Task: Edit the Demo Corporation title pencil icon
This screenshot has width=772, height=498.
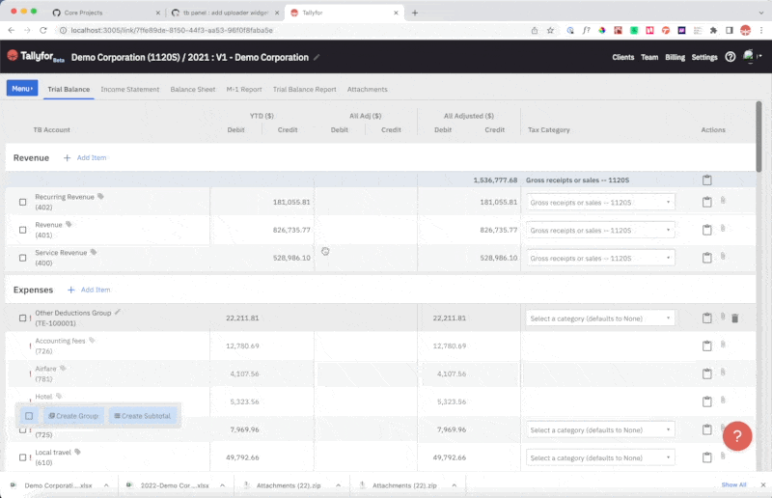Action: (317, 57)
